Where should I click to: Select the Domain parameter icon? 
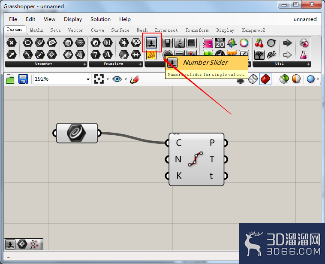tap(136, 55)
